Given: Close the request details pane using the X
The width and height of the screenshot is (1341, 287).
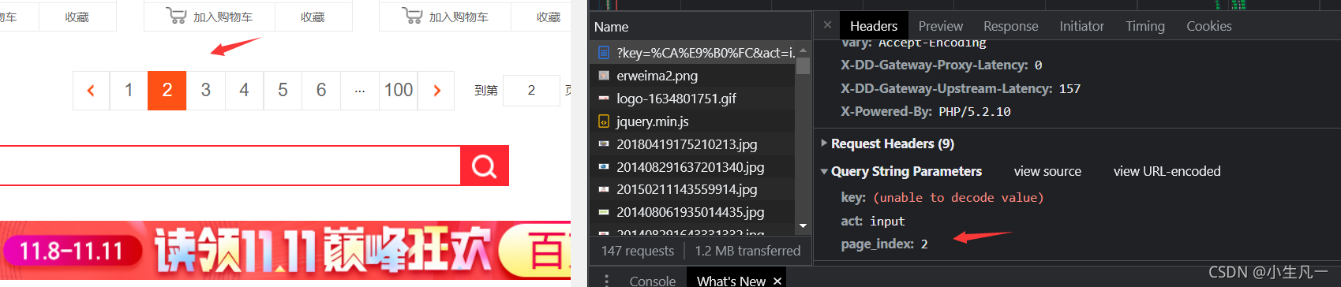Looking at the screenshot, I should (827, 25).
